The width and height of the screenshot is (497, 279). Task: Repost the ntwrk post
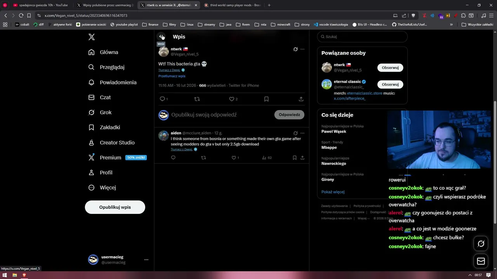coord(197,99)
